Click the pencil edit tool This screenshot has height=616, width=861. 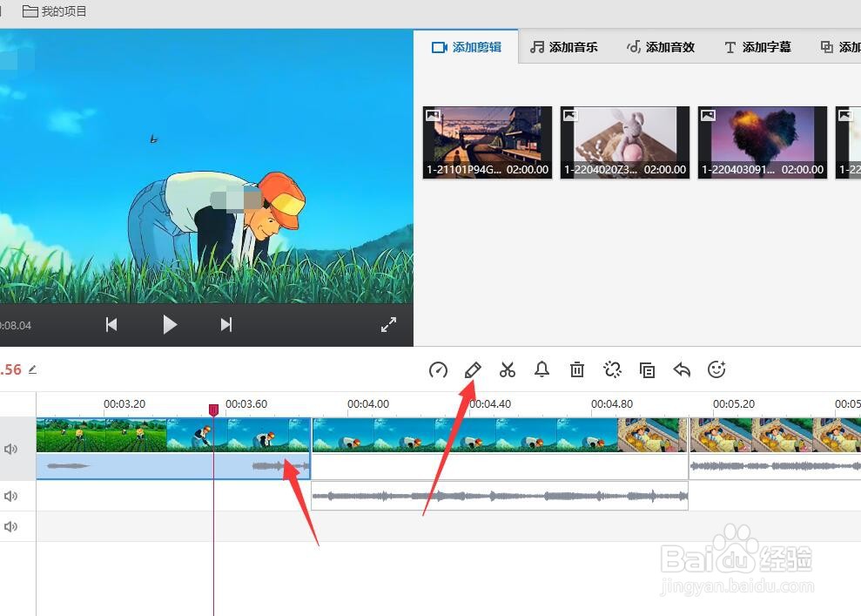point(473,369)
